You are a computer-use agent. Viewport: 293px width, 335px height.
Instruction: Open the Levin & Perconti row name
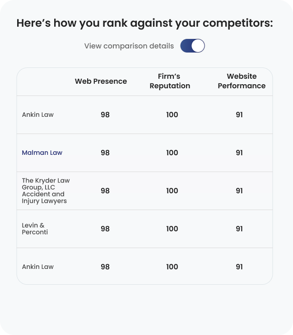[x=35, y=229]
